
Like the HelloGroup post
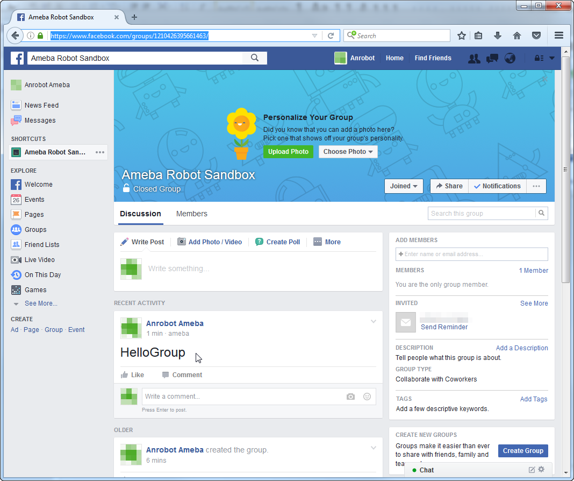point(133,375)
